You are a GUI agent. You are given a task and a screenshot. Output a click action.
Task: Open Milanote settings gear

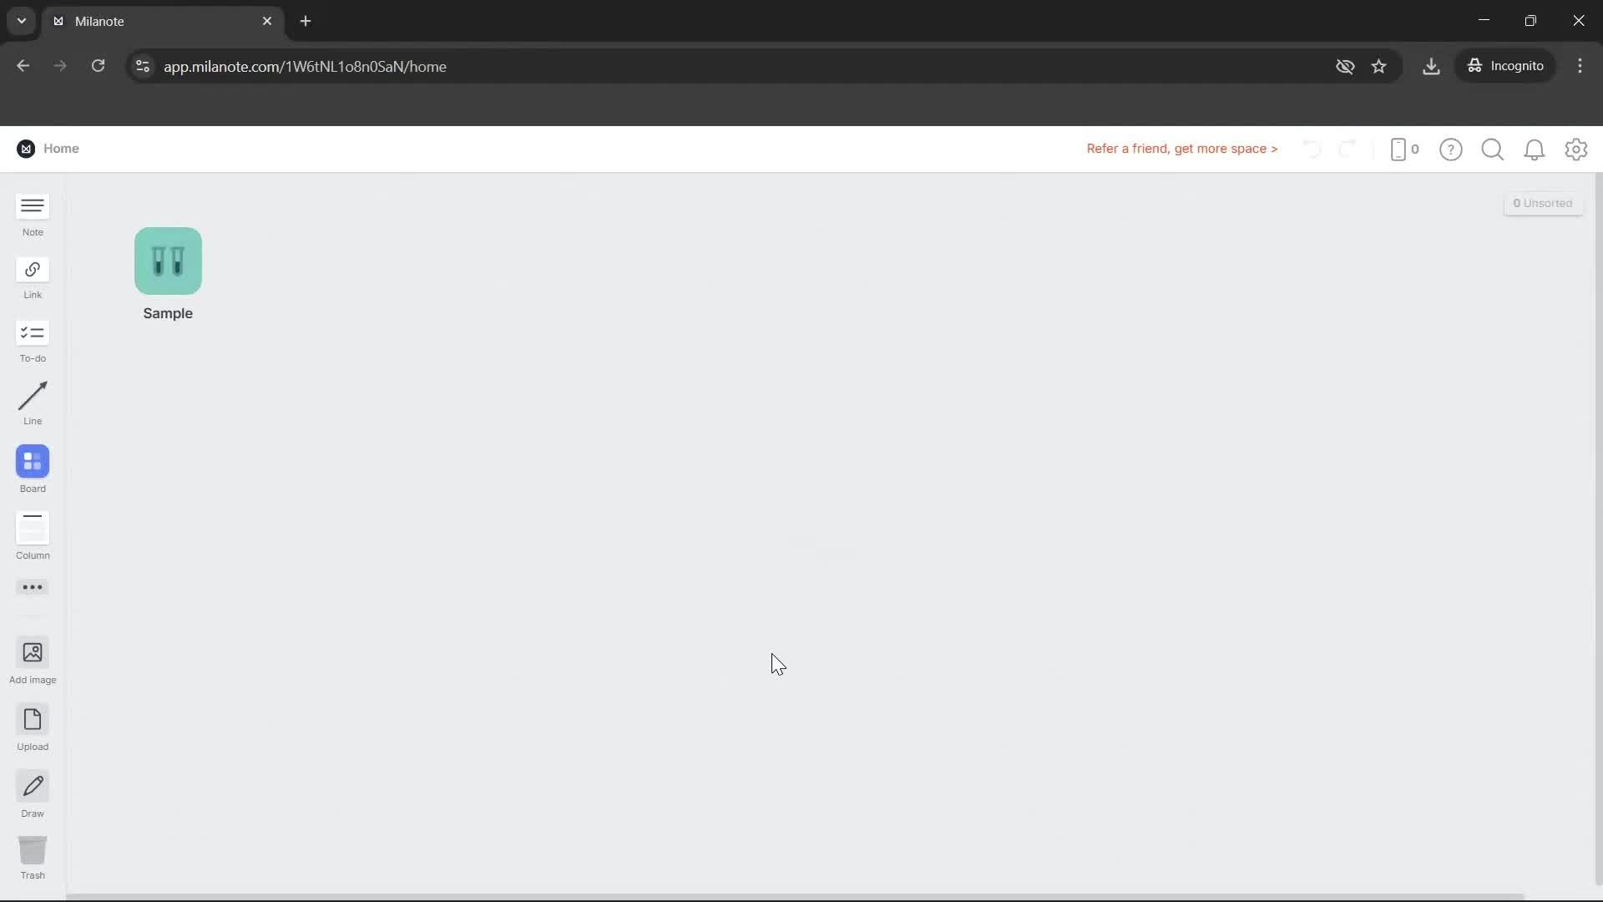click(x=1576, y=149)
